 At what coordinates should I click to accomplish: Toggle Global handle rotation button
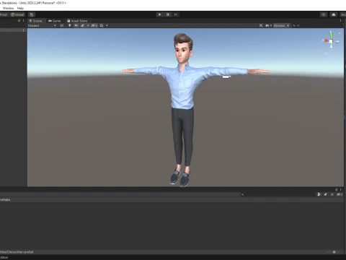click(x=17, y=14)
